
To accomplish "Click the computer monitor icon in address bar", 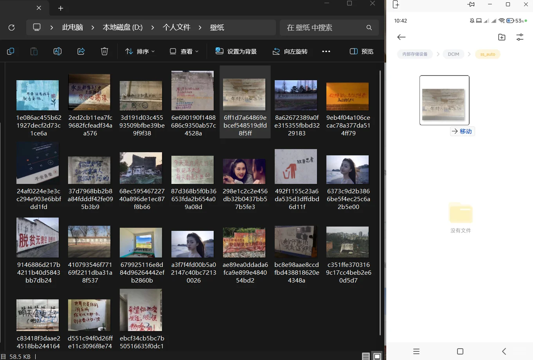I will [37, 27].
